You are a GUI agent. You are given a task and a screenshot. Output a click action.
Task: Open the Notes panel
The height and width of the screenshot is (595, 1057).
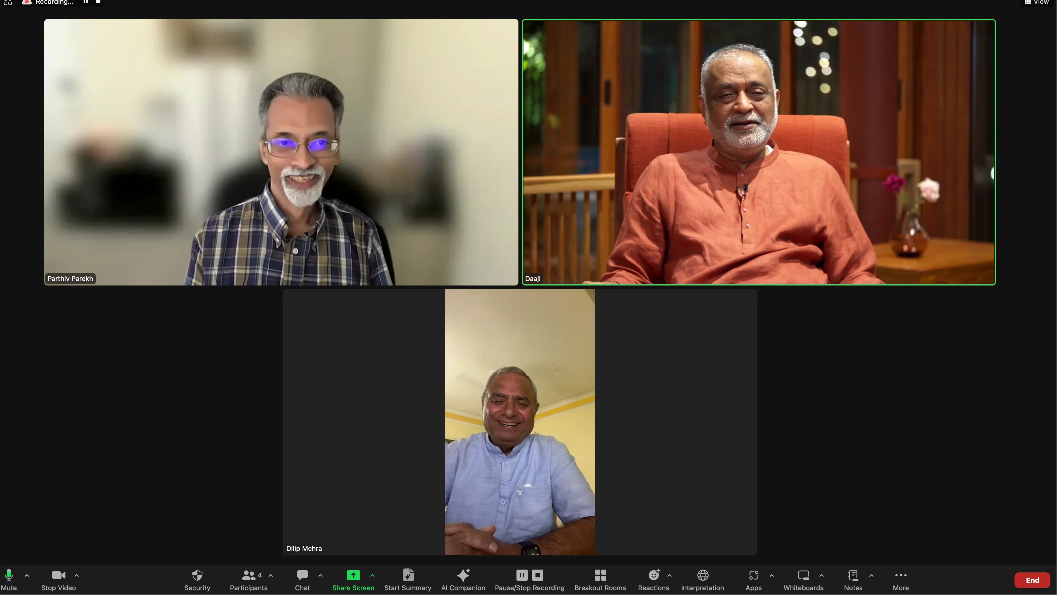pos(853,579)
